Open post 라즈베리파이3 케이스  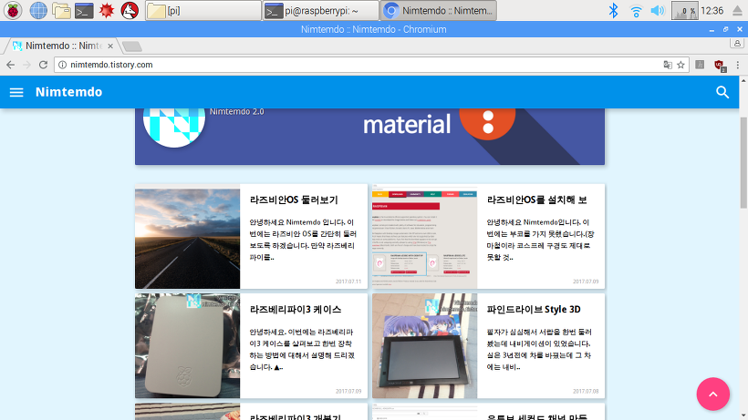296,310
